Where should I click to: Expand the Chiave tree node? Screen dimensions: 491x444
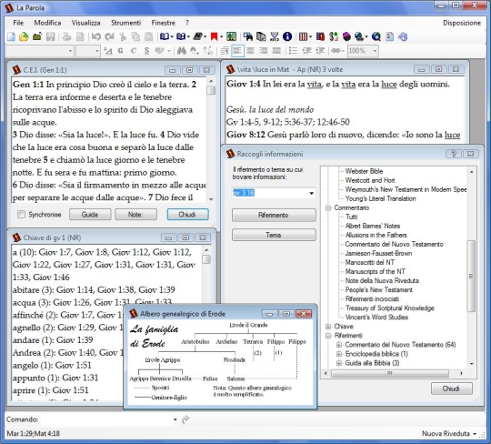pyautogui.click(x=328, y=327)
